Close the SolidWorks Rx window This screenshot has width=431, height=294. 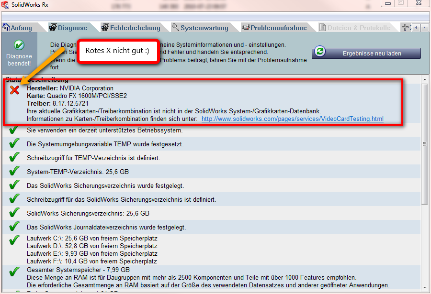coord(419,3)
